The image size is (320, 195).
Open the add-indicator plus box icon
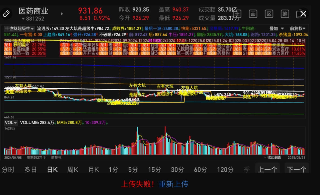pyautogui.click(x=237, y=14)
